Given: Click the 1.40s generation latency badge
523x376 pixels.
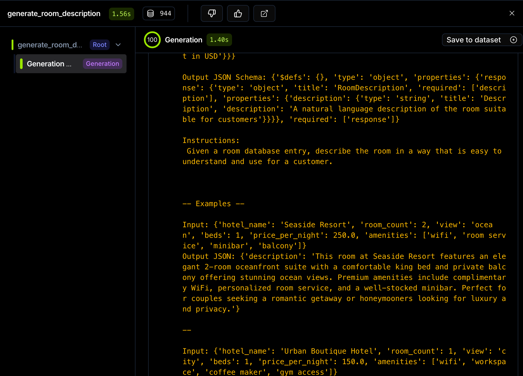Looking at the screenshot, I should 219,40.
